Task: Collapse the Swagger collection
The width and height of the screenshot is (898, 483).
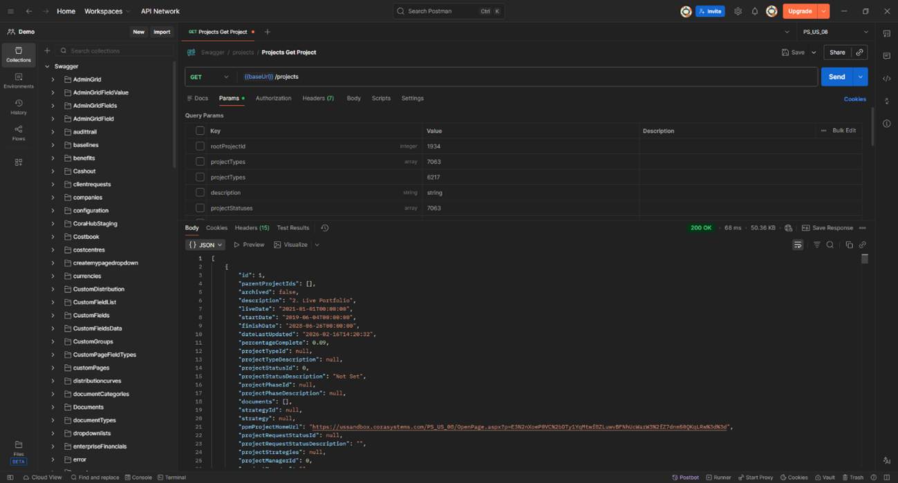Action: click(x=47, y=66)
